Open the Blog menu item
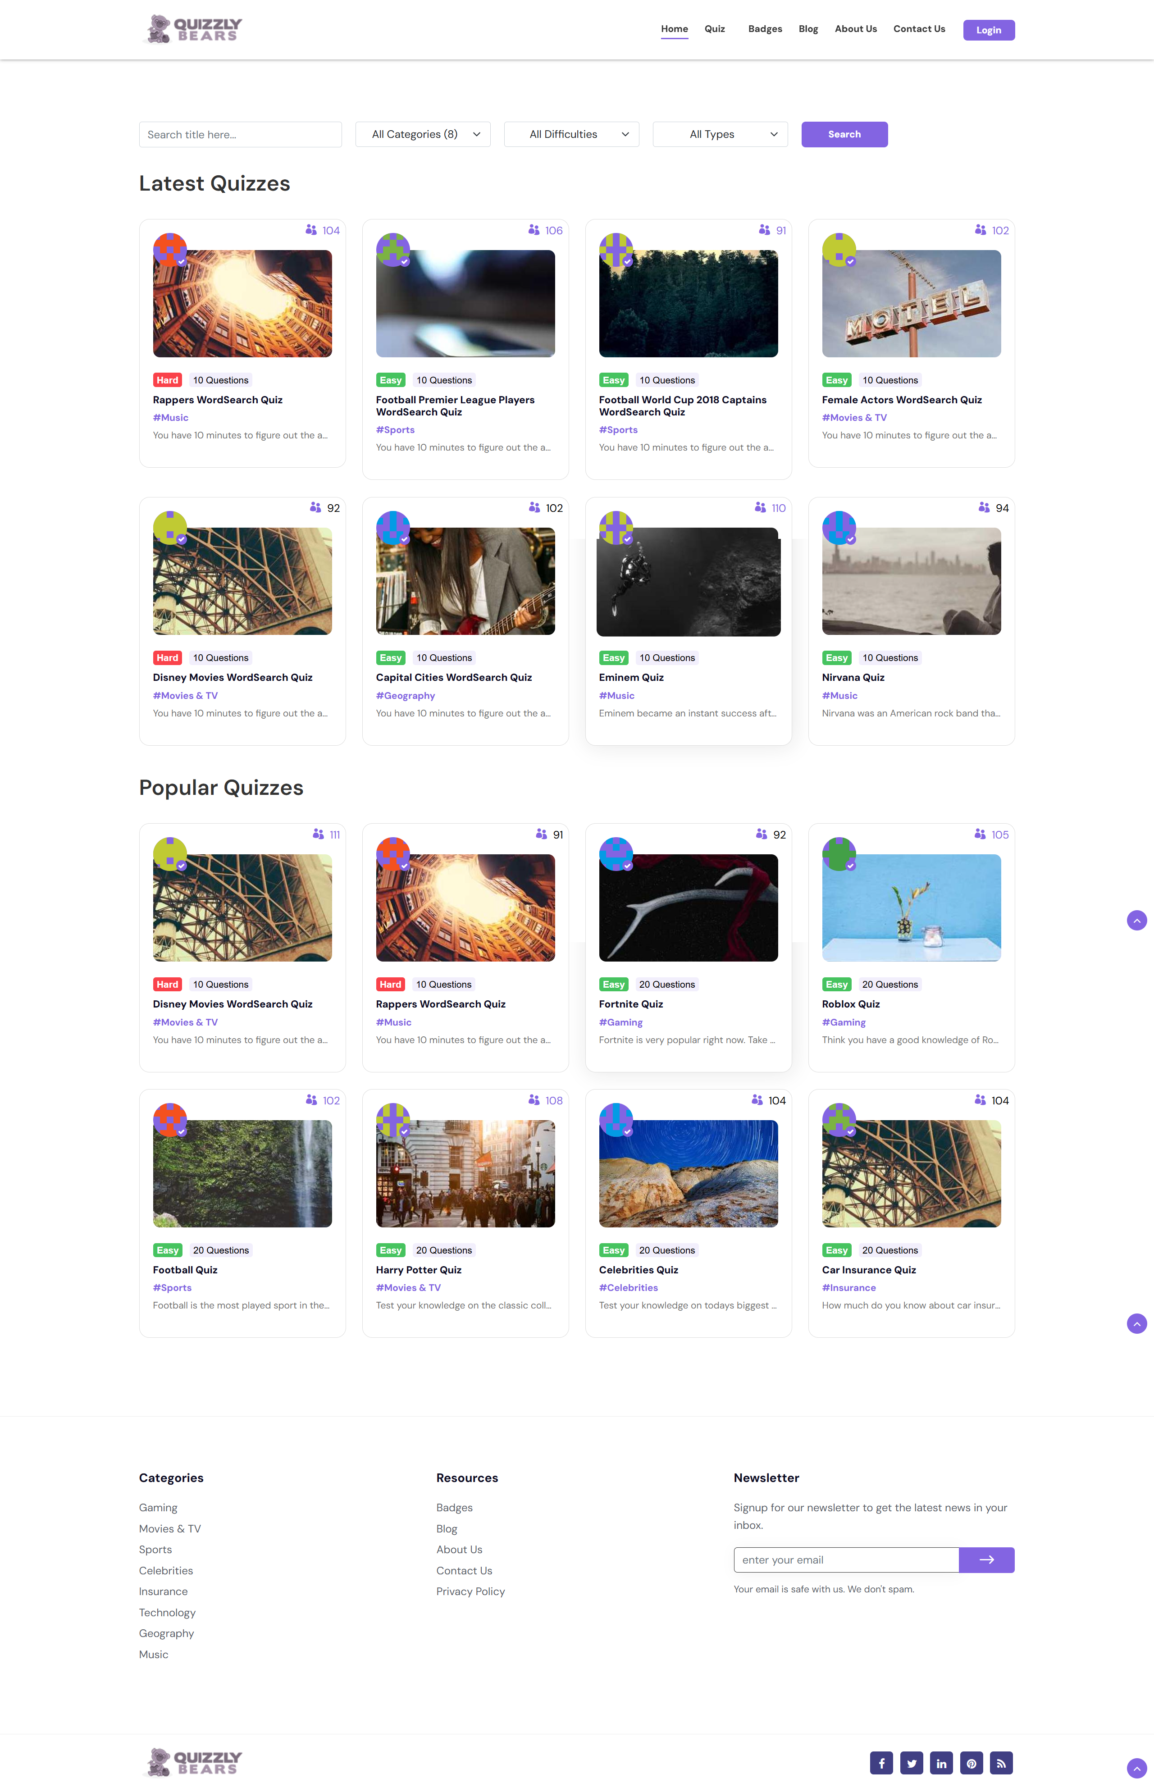The height and width of the screenshot is (1792, 1154). (x=808, y=29)
